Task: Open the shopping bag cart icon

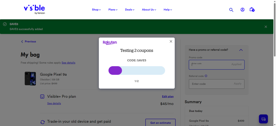Action: (x=252, y=9)
